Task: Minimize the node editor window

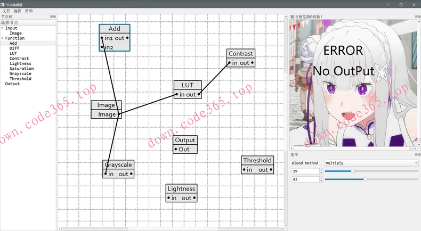Action: tap(388, 5)
